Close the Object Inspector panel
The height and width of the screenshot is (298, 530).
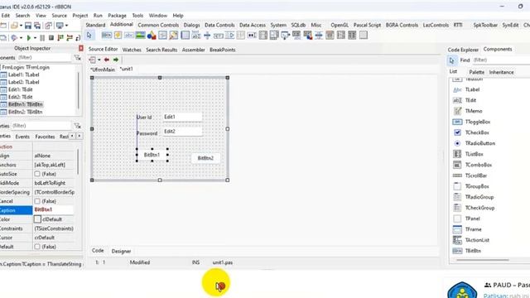(81, 48)
